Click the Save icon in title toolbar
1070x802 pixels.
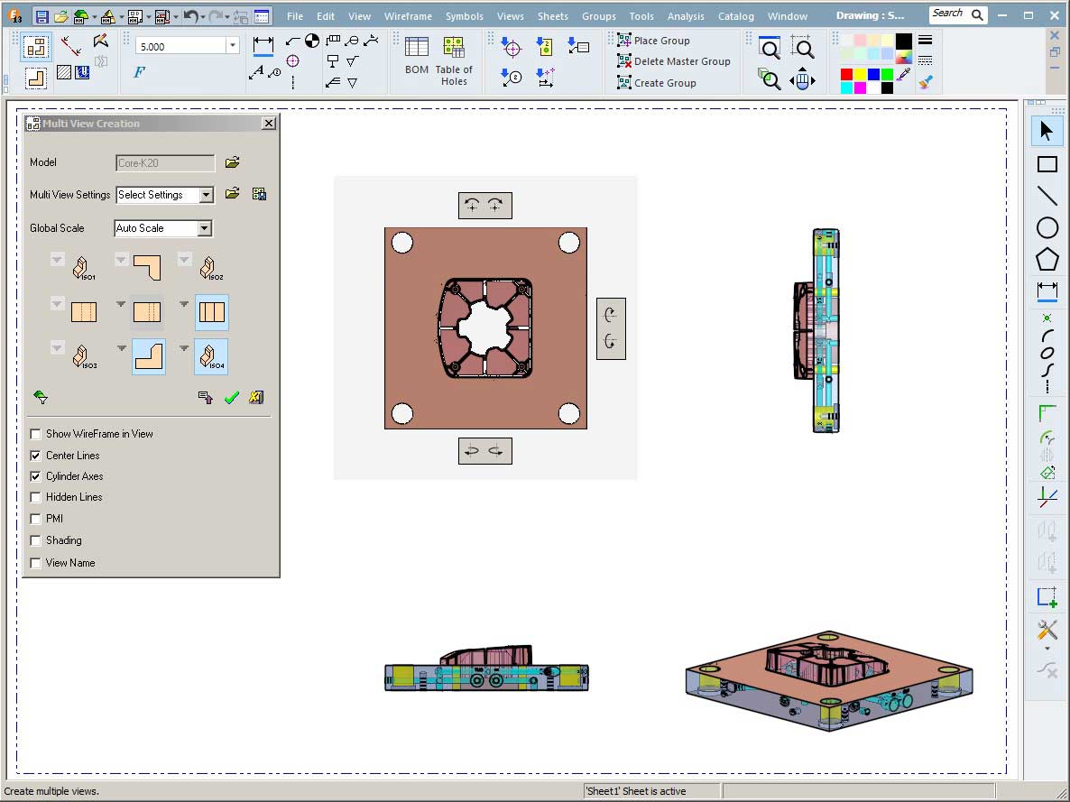(x=42, y=16)
